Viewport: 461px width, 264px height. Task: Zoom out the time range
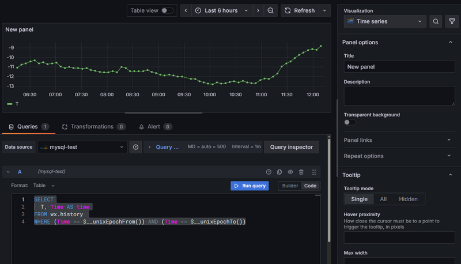[270, 10]
